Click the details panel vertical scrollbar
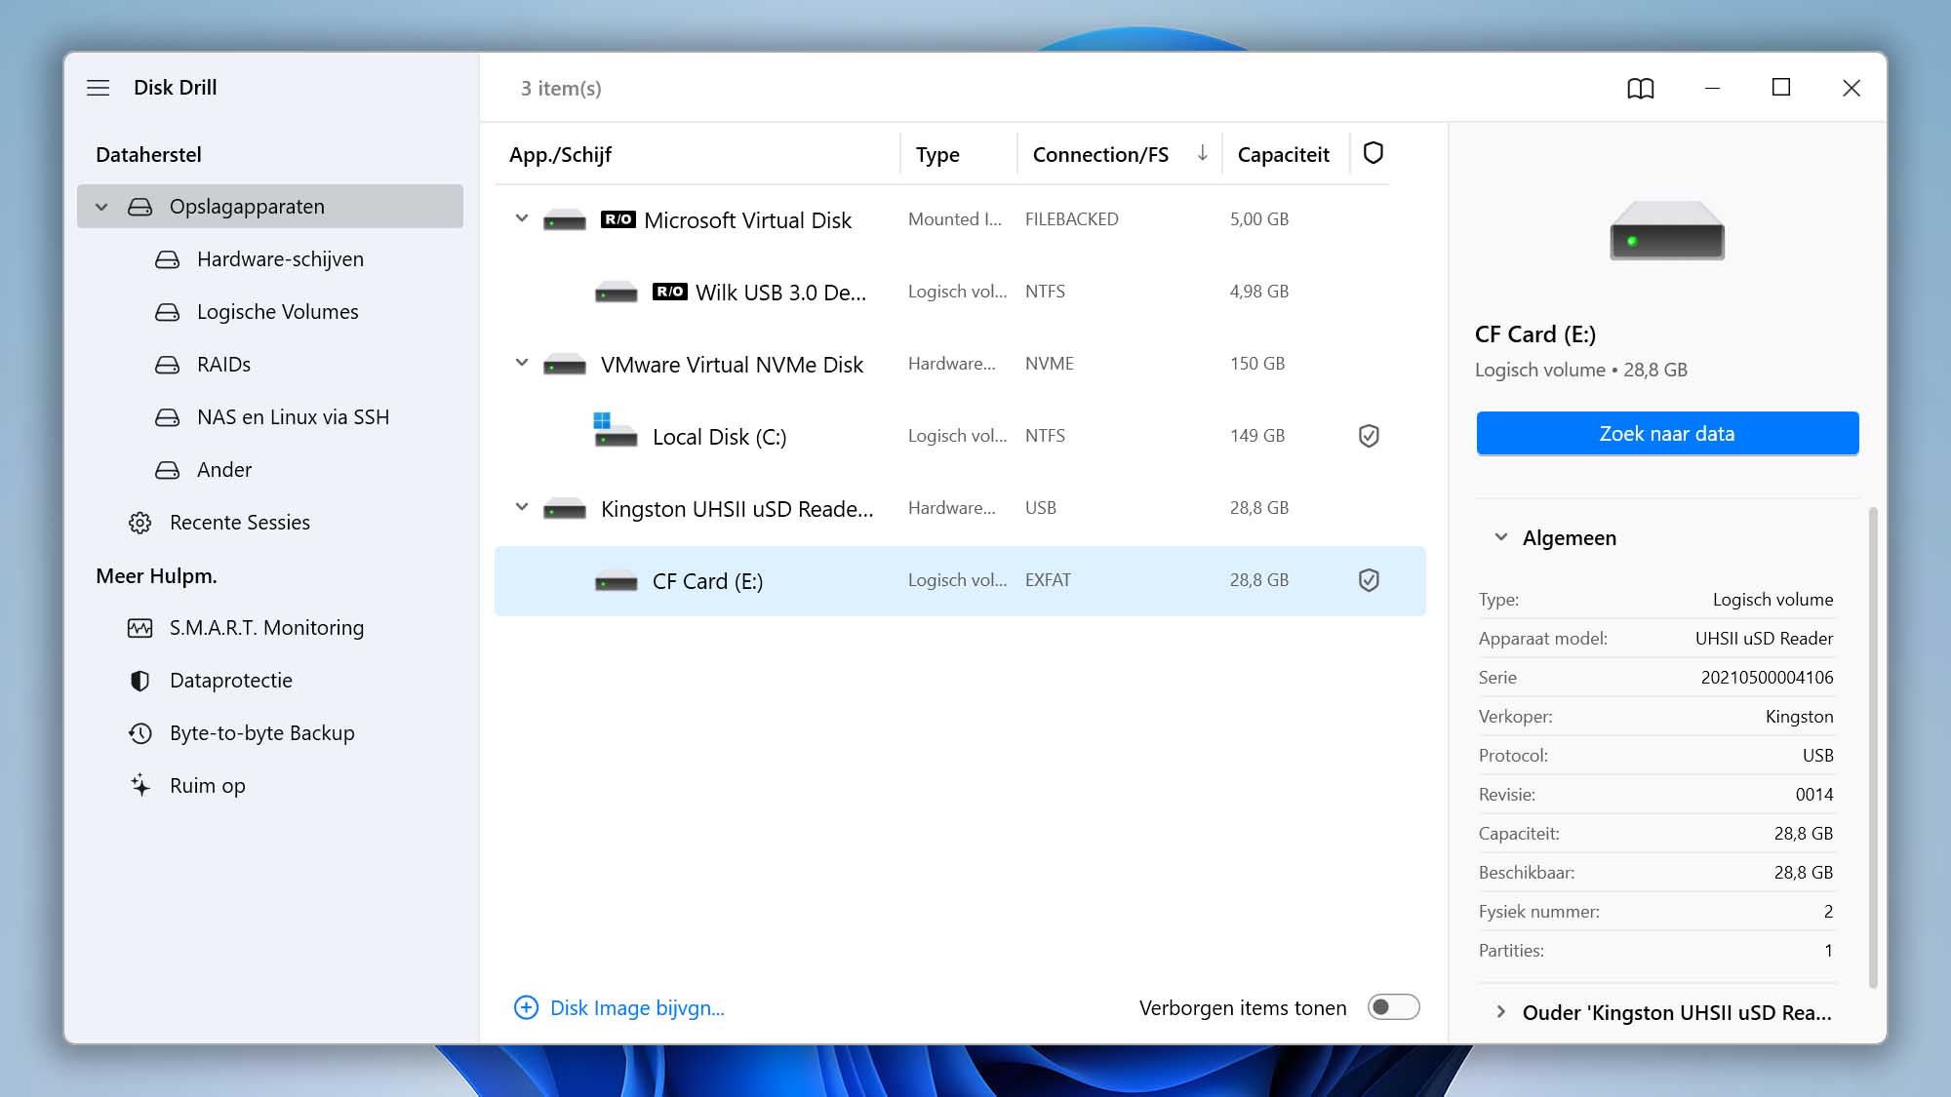1951x1097 pixels. (x=1873, y=746)
